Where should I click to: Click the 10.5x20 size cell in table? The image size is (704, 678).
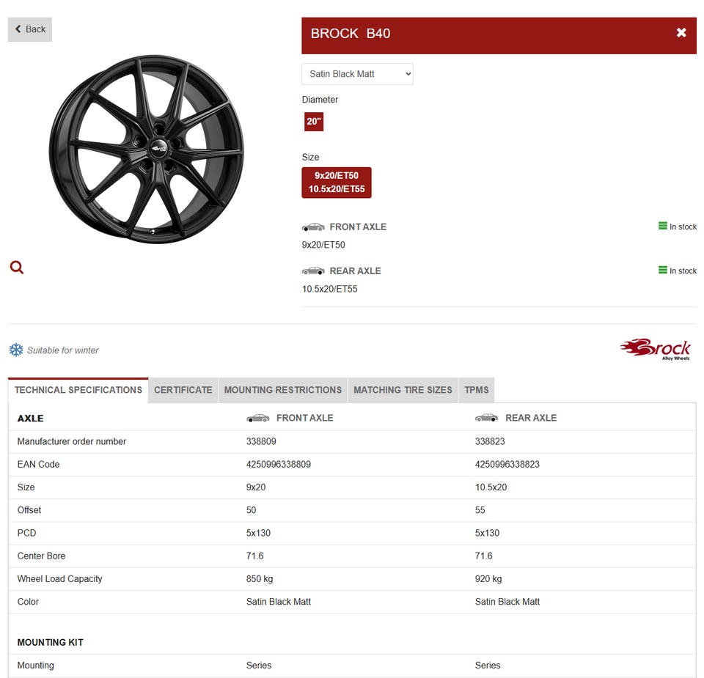tap(491, 487)
